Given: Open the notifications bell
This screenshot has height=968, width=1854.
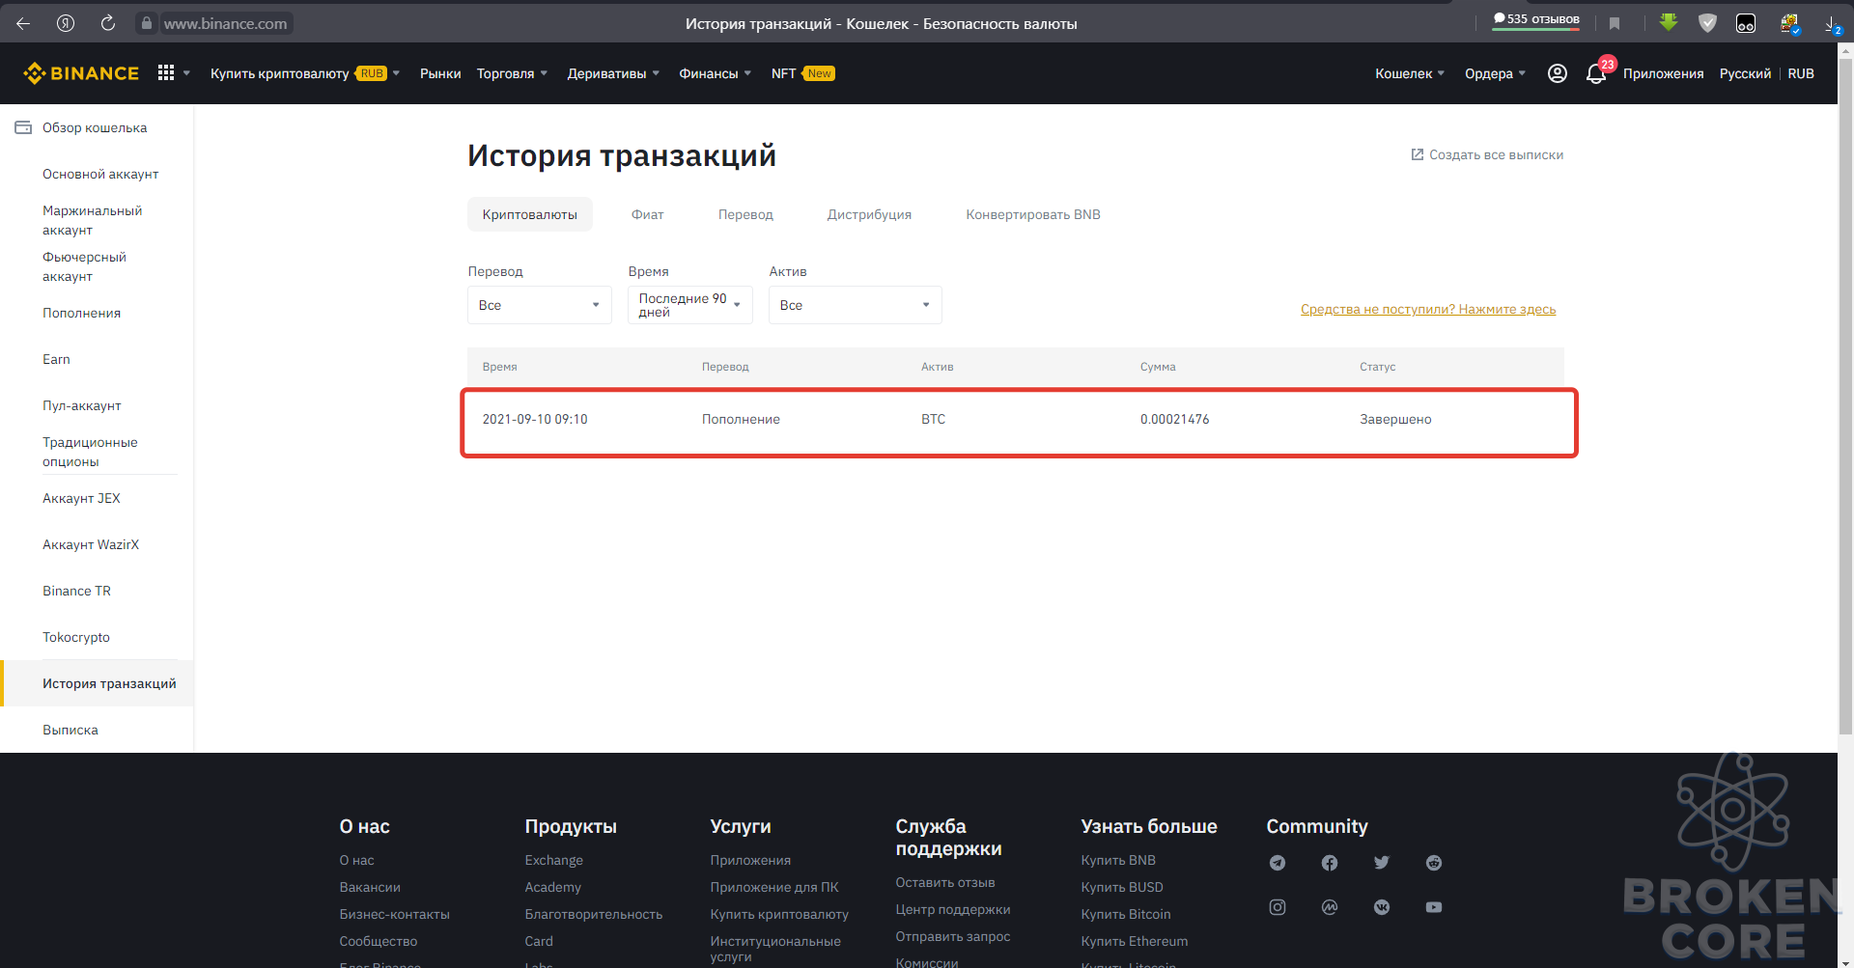Looking at the screenshot, I should pos(1595,73).
